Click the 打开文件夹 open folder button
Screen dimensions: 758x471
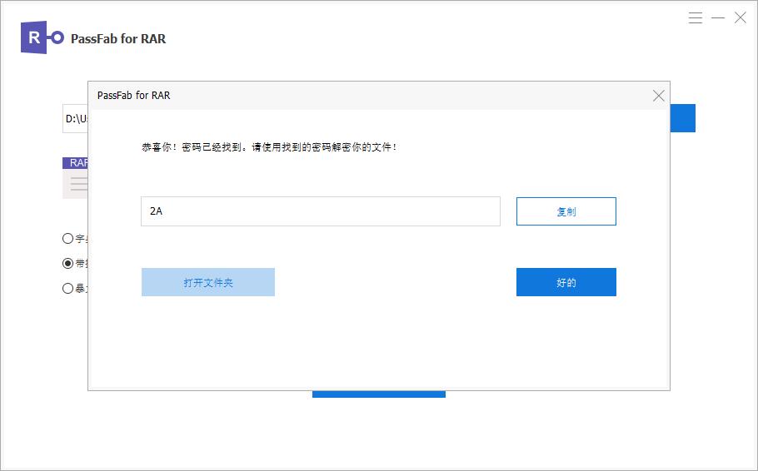click(x=207, y=282)
